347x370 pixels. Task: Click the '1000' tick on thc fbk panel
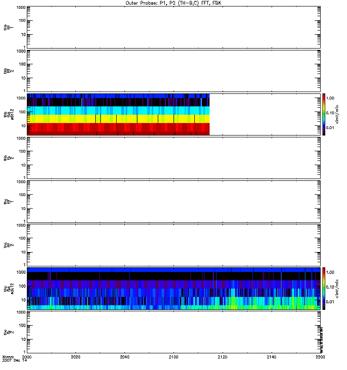(x=21, y=272)
